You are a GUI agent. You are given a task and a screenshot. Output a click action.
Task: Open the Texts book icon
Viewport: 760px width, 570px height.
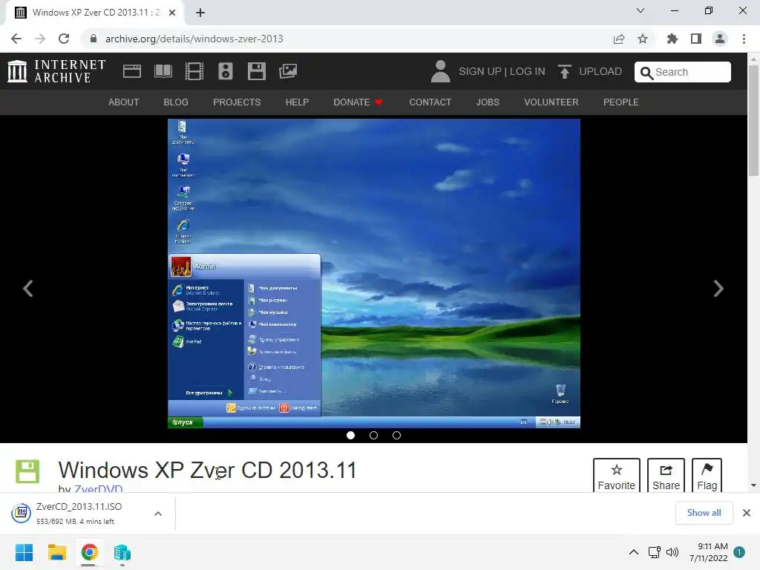(163, 71)
